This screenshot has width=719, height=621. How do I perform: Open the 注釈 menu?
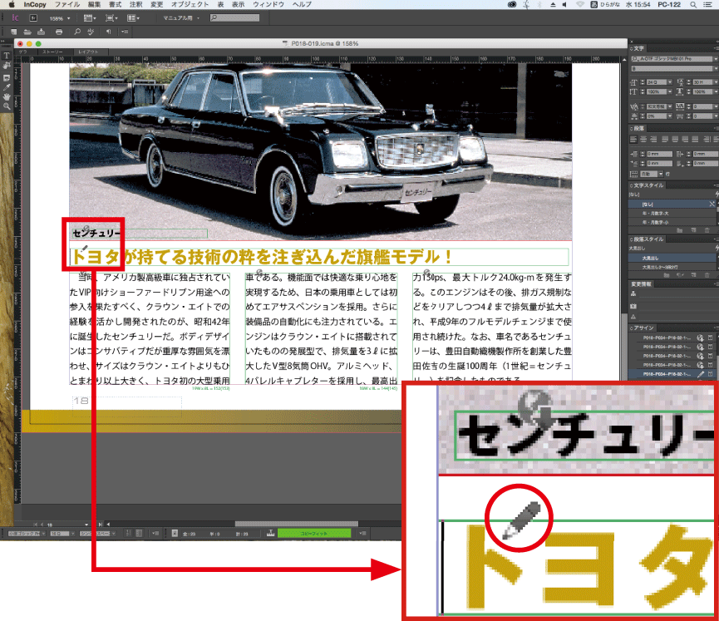click(x=135, y=4)
